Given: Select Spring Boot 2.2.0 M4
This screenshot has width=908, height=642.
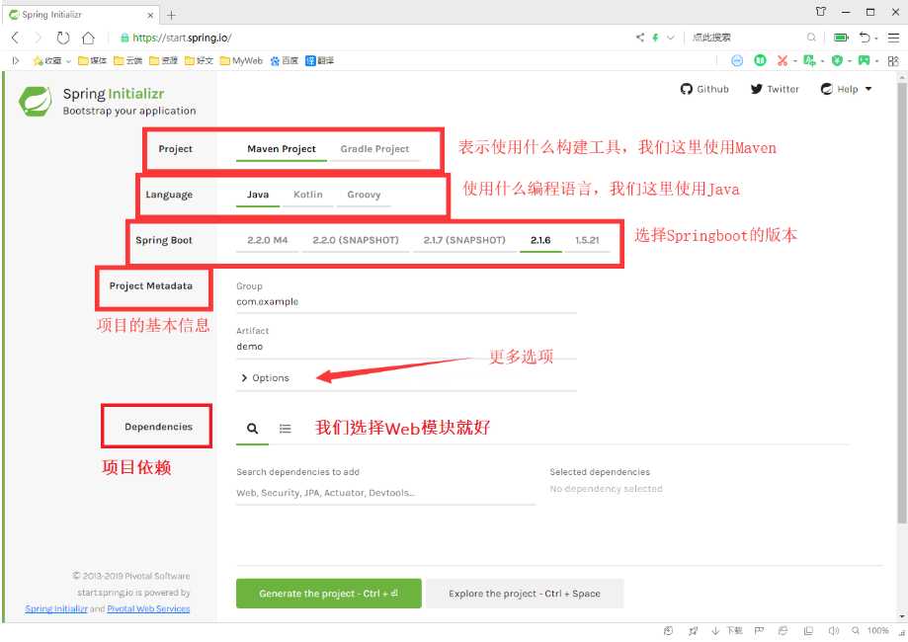Looking at the screenshot, I should click(268, 240).
